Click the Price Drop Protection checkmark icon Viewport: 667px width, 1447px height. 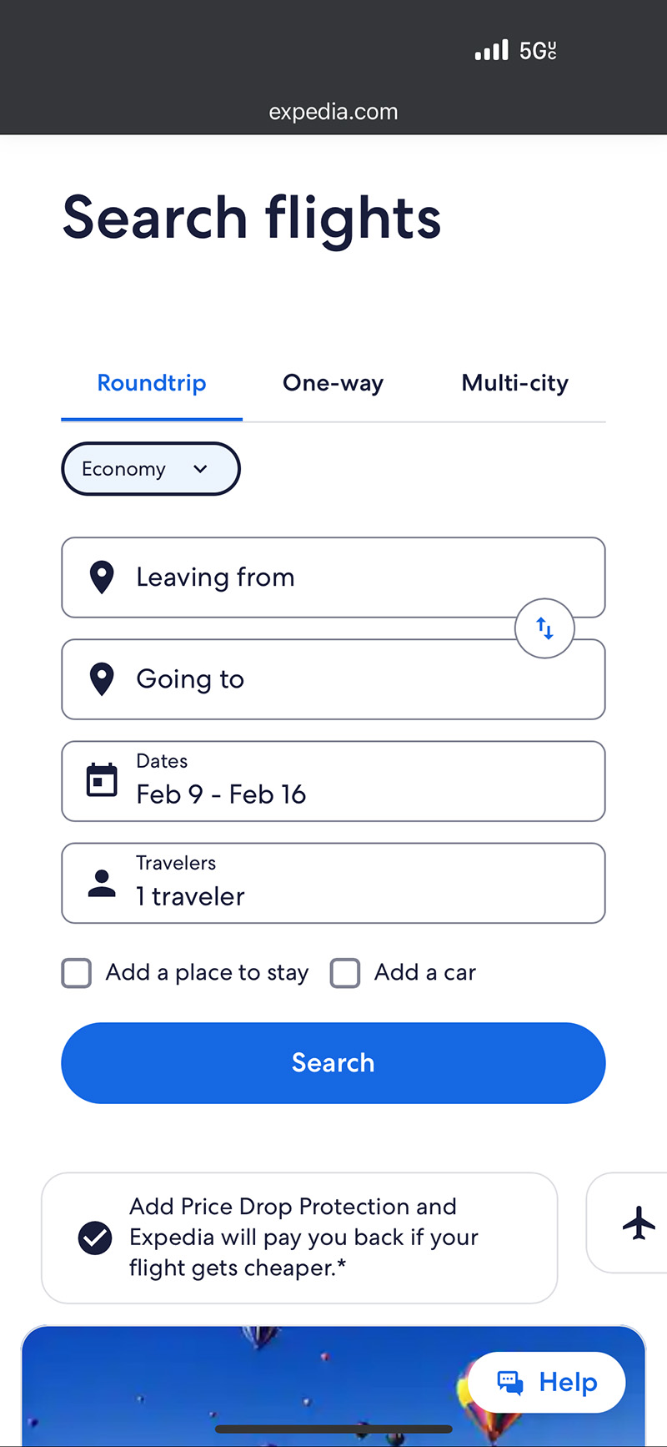(x=95, y=1238)
